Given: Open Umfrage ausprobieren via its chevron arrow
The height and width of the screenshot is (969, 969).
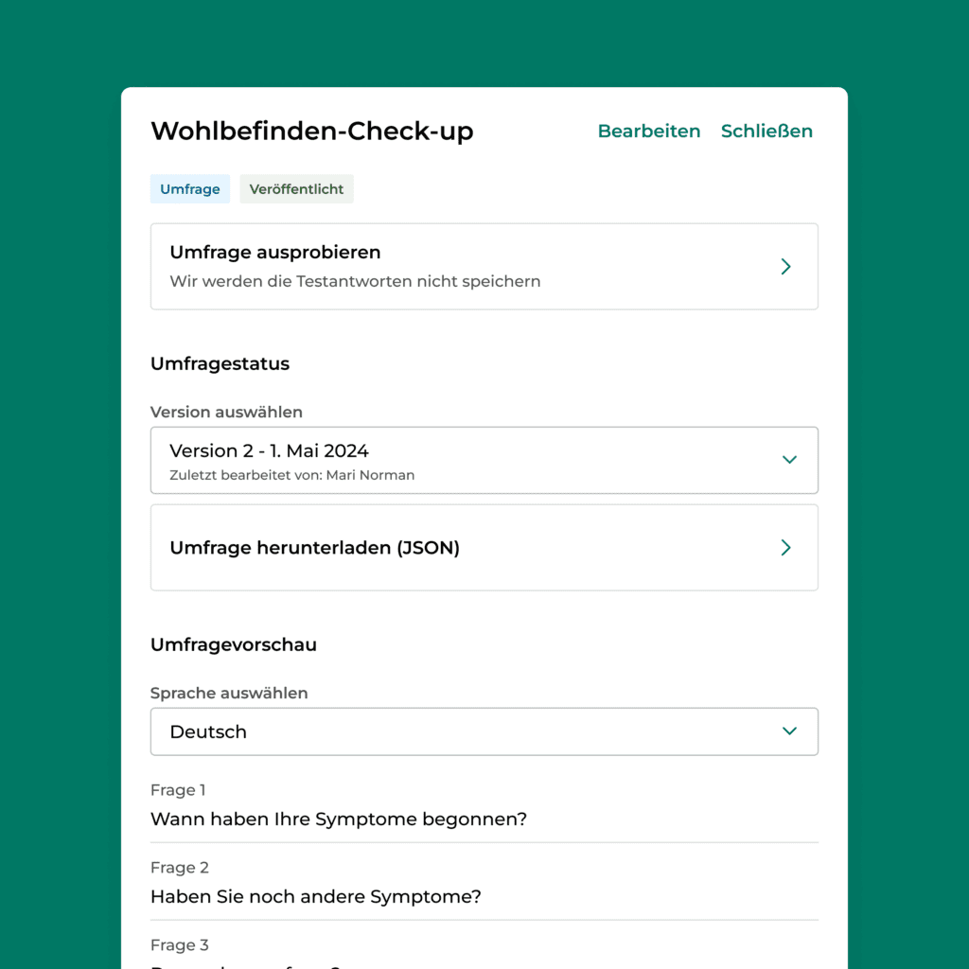Looking at the screenshot, I should click(785, 266).
